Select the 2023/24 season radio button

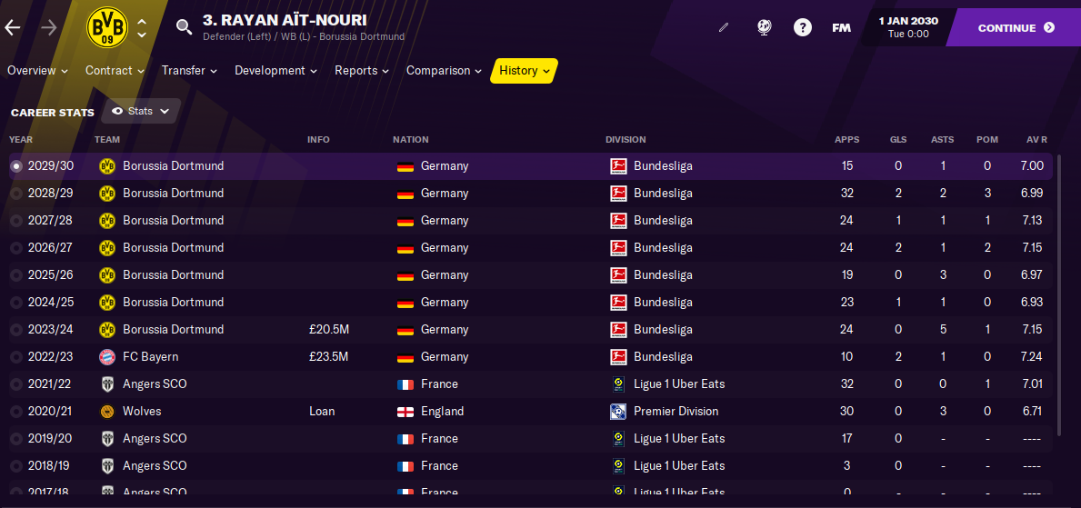[x=16, y=330]
